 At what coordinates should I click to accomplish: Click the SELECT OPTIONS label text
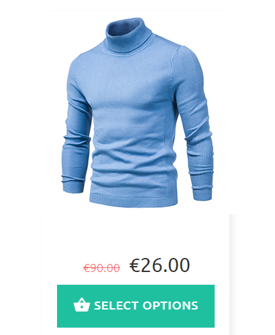(x=146, y=306)
